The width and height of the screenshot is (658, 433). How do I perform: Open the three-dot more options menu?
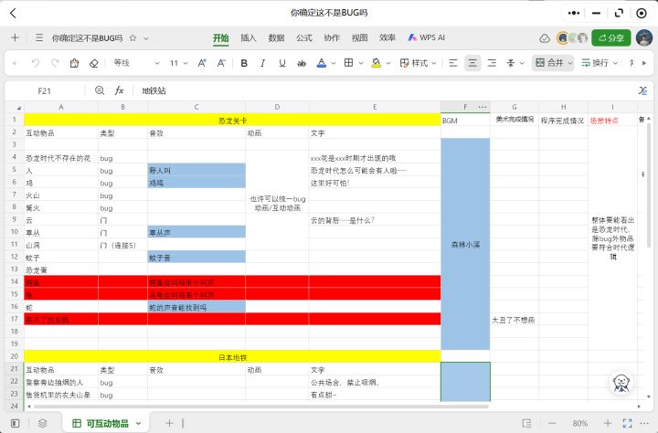(x=573, y=13)
